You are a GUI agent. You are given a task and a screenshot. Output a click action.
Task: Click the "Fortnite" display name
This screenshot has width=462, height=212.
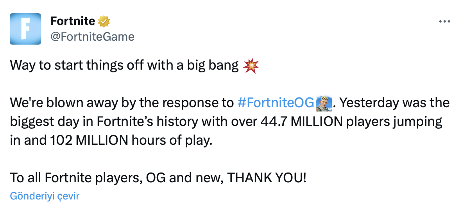tap(73, 21)
